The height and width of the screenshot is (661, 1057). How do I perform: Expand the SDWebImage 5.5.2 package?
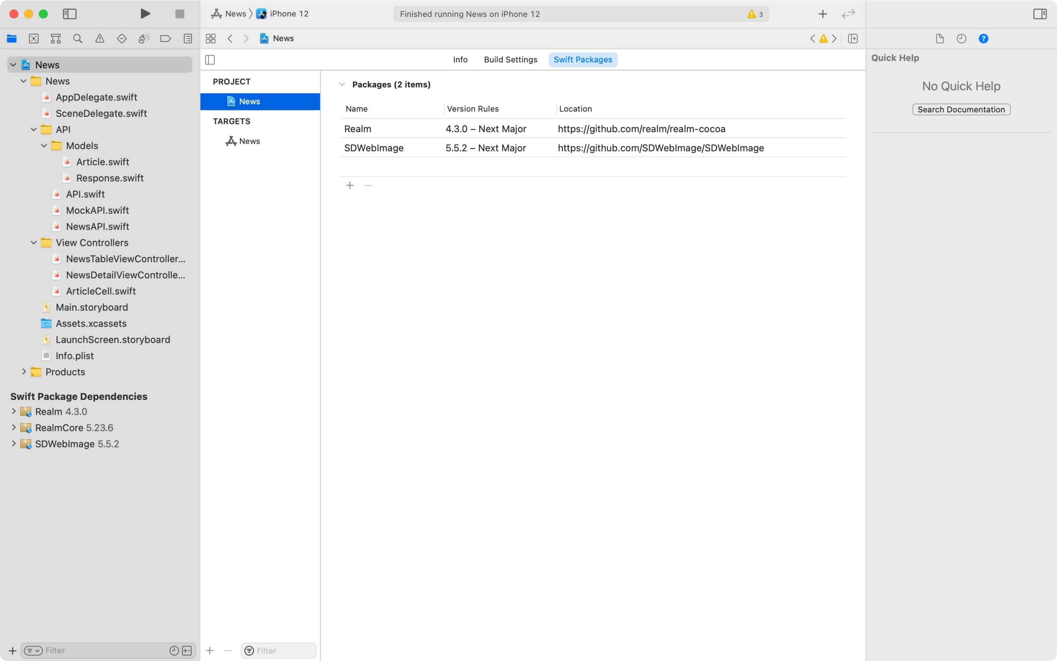[x=14, y=444]
